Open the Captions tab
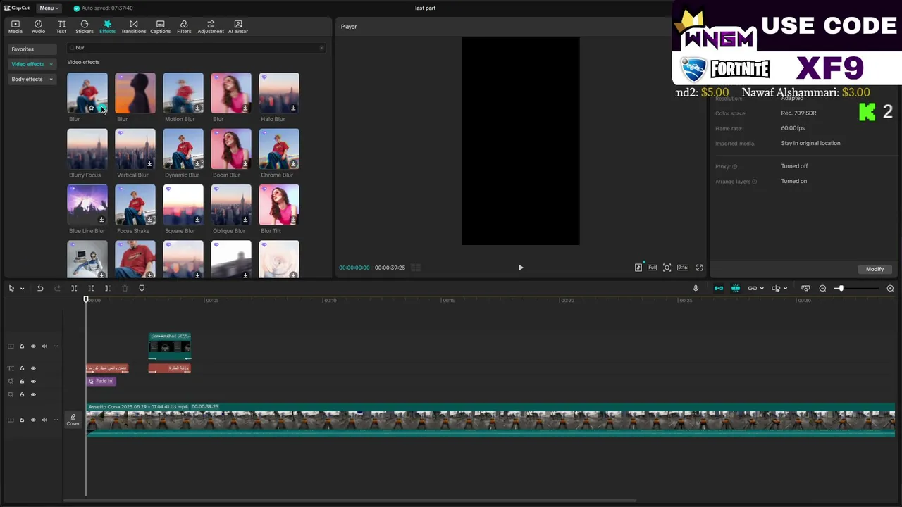Screen dimensions: 902x507 coord(160,27)
